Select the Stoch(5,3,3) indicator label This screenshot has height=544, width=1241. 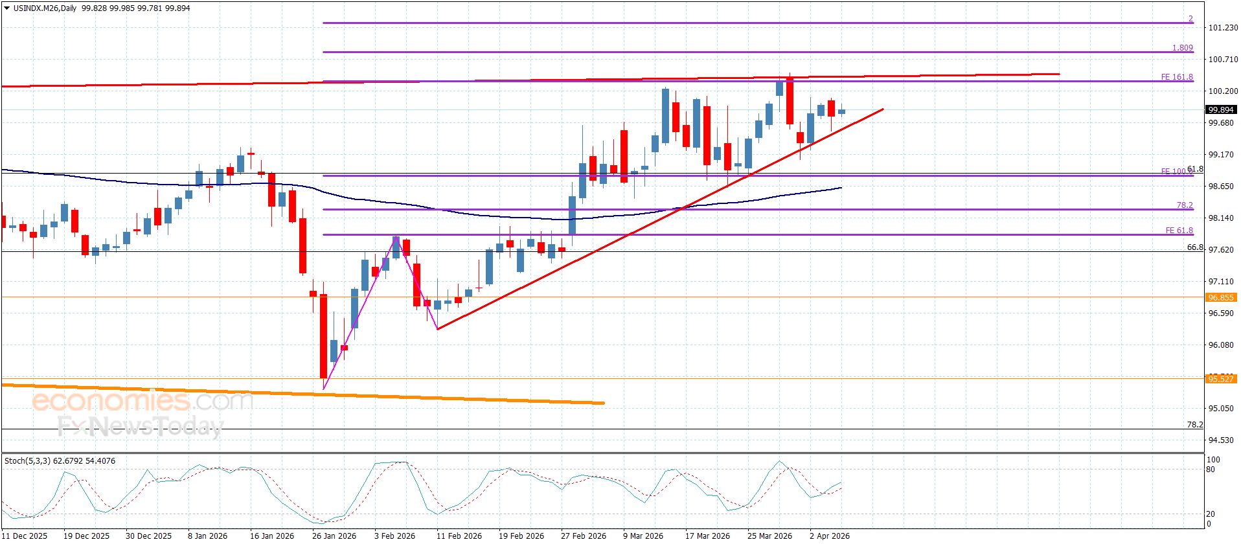pyautogui.click(x=60, y=461)
